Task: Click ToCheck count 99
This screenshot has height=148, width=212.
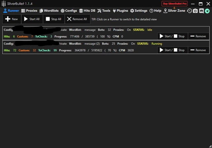Action: [x=55, y=50]
